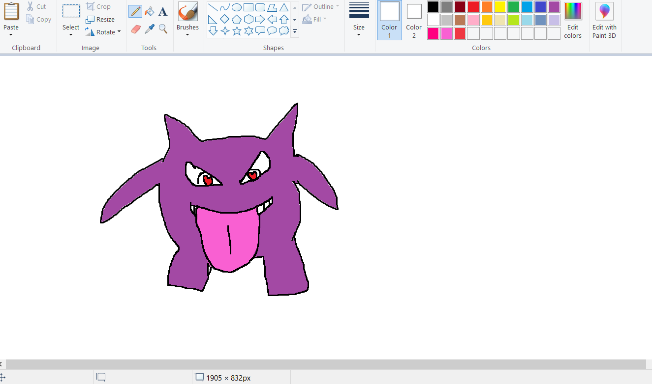This screenshot has width=652, height=384.
Task: Activate Color 2 background selector
Action: tap(414, 20)
